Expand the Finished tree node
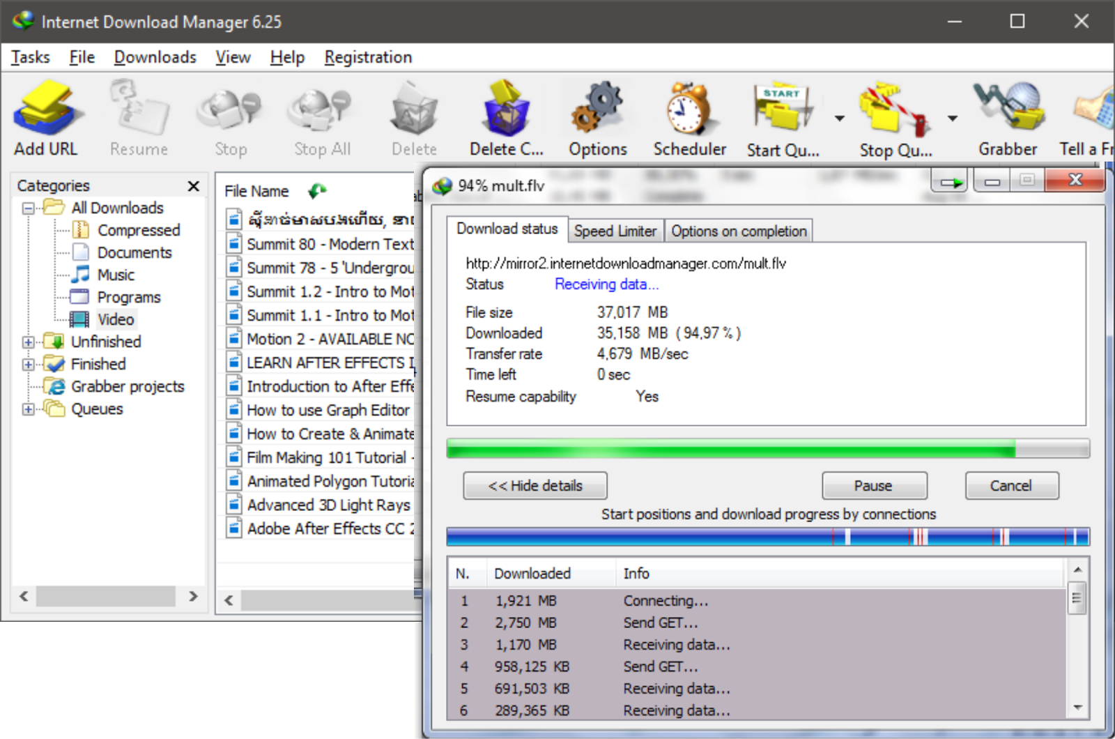 tap(29, 364)
